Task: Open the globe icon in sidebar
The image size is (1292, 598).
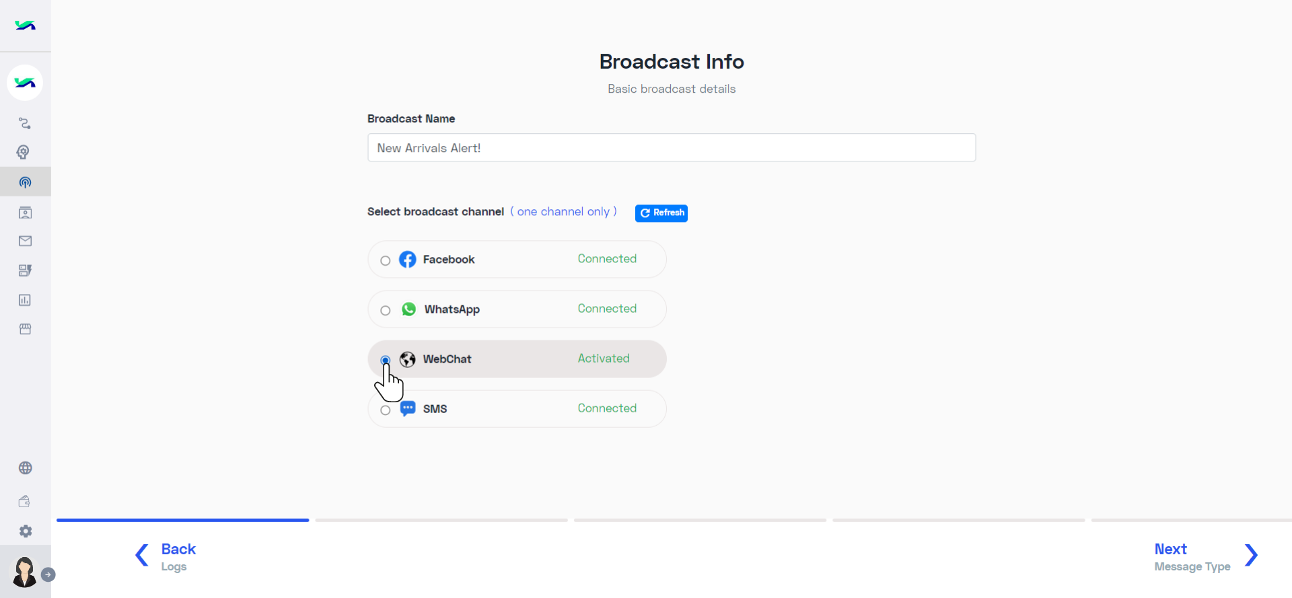Action: [x=26, y=468]
